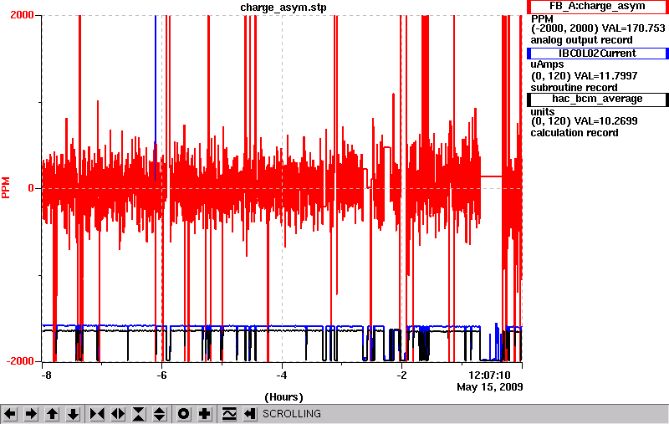The width and height of the screenshot is (669, 424).
Task: Click the blue spike near -6 hours
Action: tap(156, 98)
